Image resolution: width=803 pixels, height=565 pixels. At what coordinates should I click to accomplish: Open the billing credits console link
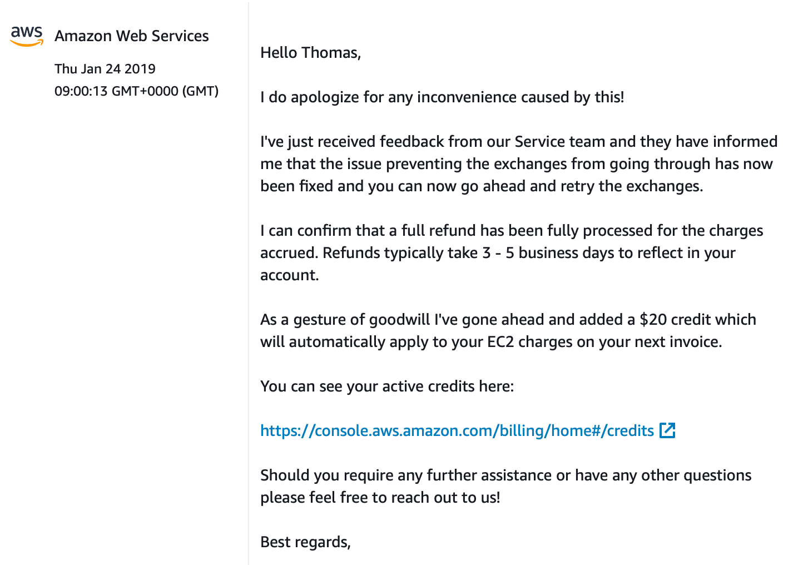click(x=457, y=431)
